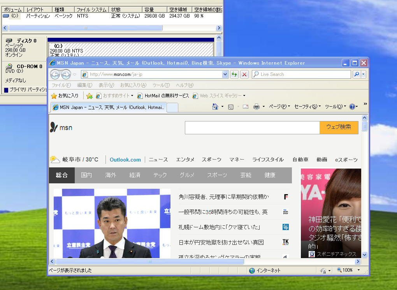Click the politician news photo thumbnail
Viewport: 397px width, 290px height.
click(x=112, y=223)
